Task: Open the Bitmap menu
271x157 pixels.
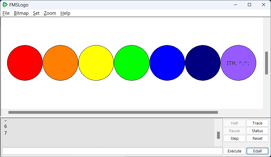Action: point(21,13)
